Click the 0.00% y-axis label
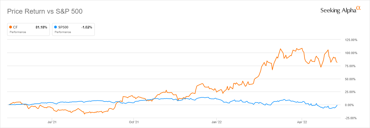The width and height of the screenshot is (370, 128). tap(353, 105)
